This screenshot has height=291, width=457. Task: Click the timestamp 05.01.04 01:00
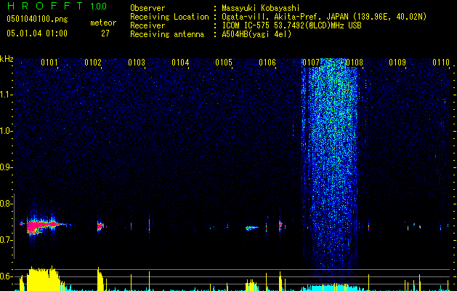pyautogui.click(x=37, y=33)
